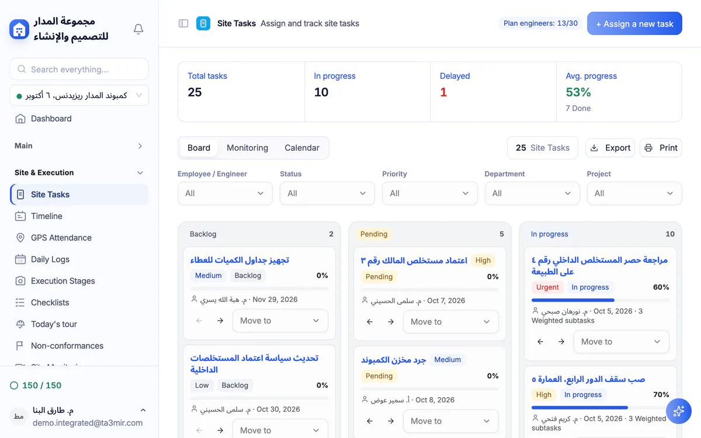701x438 pixels.
Task: Click the Export button
Action: point(610,148)
